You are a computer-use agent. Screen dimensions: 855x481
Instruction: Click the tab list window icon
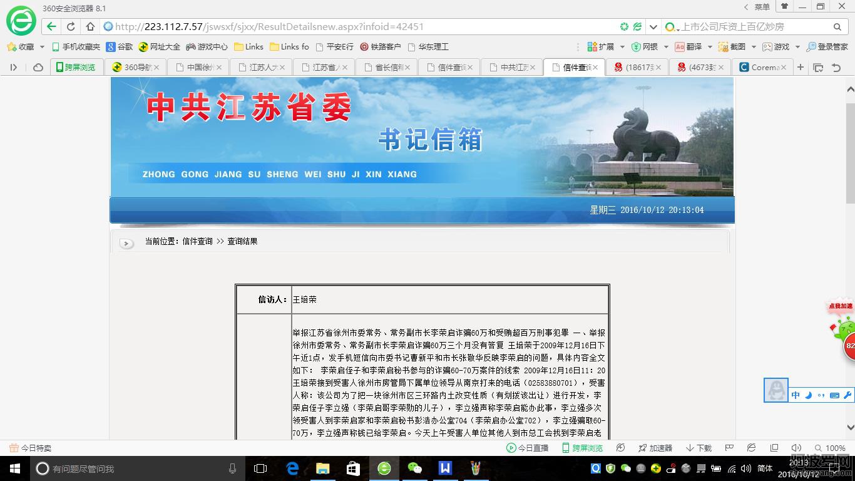pos(817,67)
